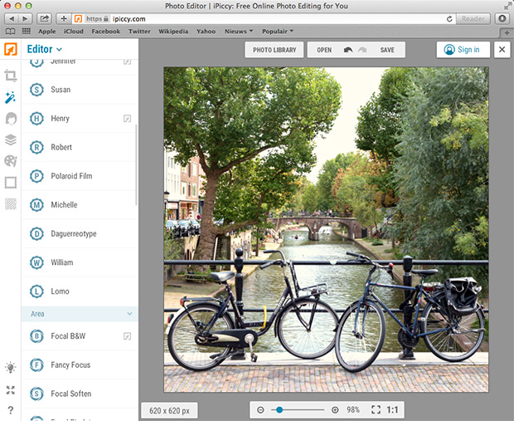Click the photo canvas of bicycles
Screen dimensions: 514x421
click(326, 229)
